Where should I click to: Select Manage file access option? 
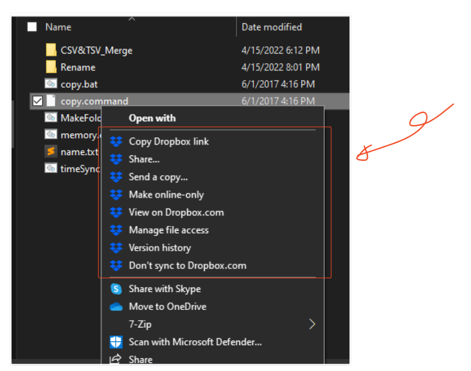coord(169,230)
